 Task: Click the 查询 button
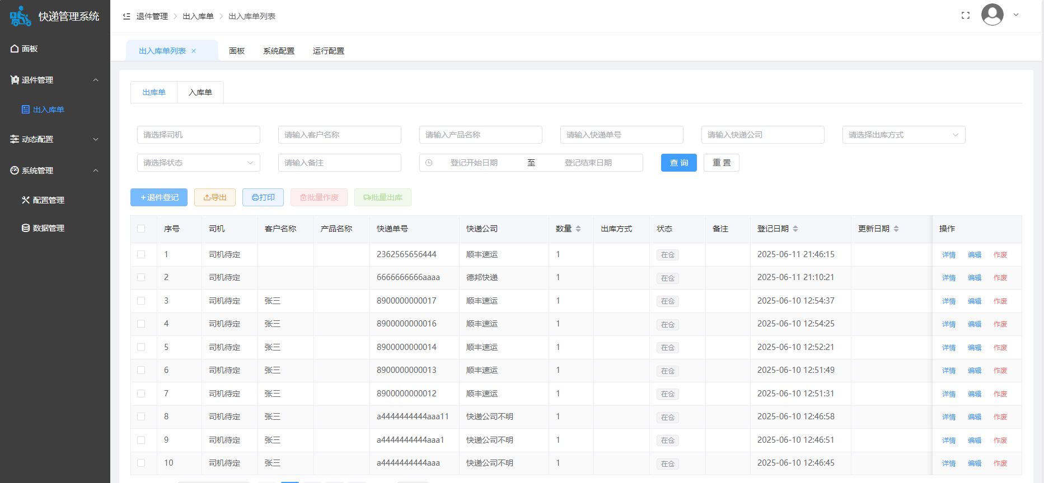click(678, 163)
